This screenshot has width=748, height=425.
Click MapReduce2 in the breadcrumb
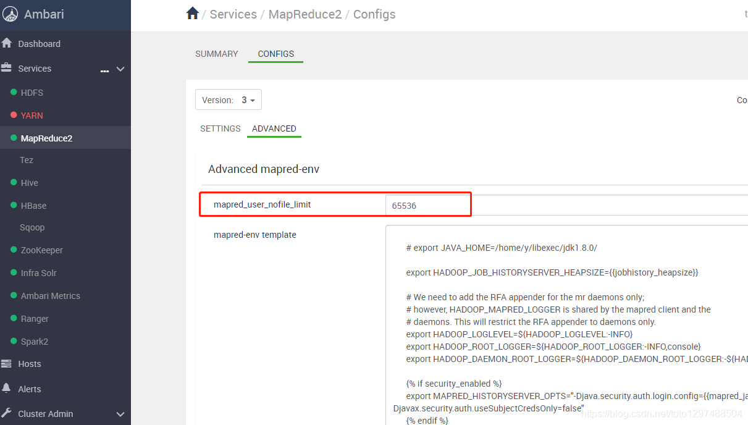coord(305,14)
